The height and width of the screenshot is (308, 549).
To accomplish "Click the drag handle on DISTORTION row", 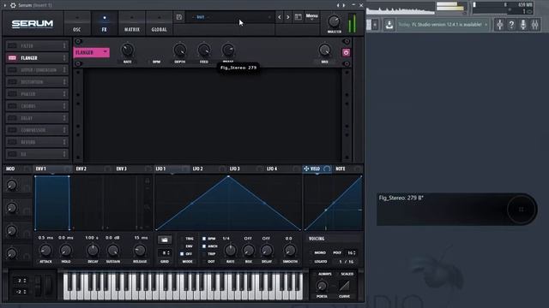I will point(64,82).
